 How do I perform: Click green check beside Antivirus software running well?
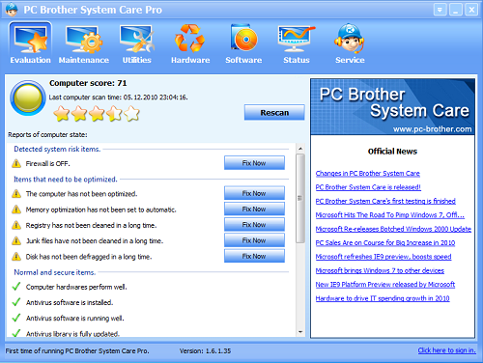16,318
